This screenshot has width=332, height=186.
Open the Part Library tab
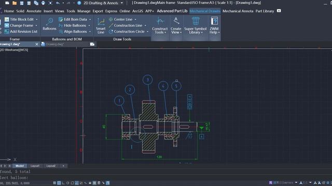pos(265,11)
